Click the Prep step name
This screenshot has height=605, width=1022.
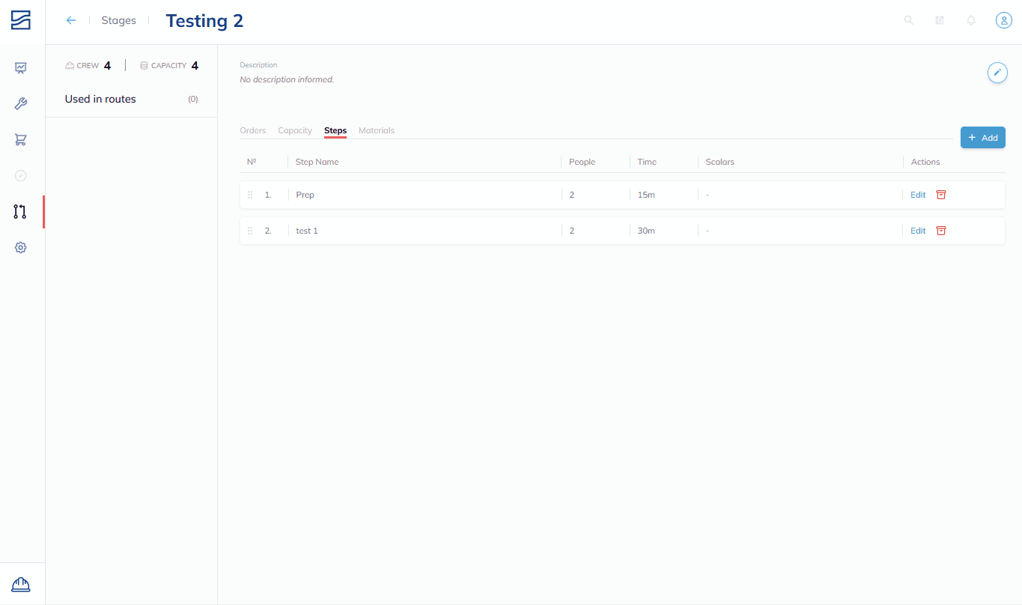point(305,195)
